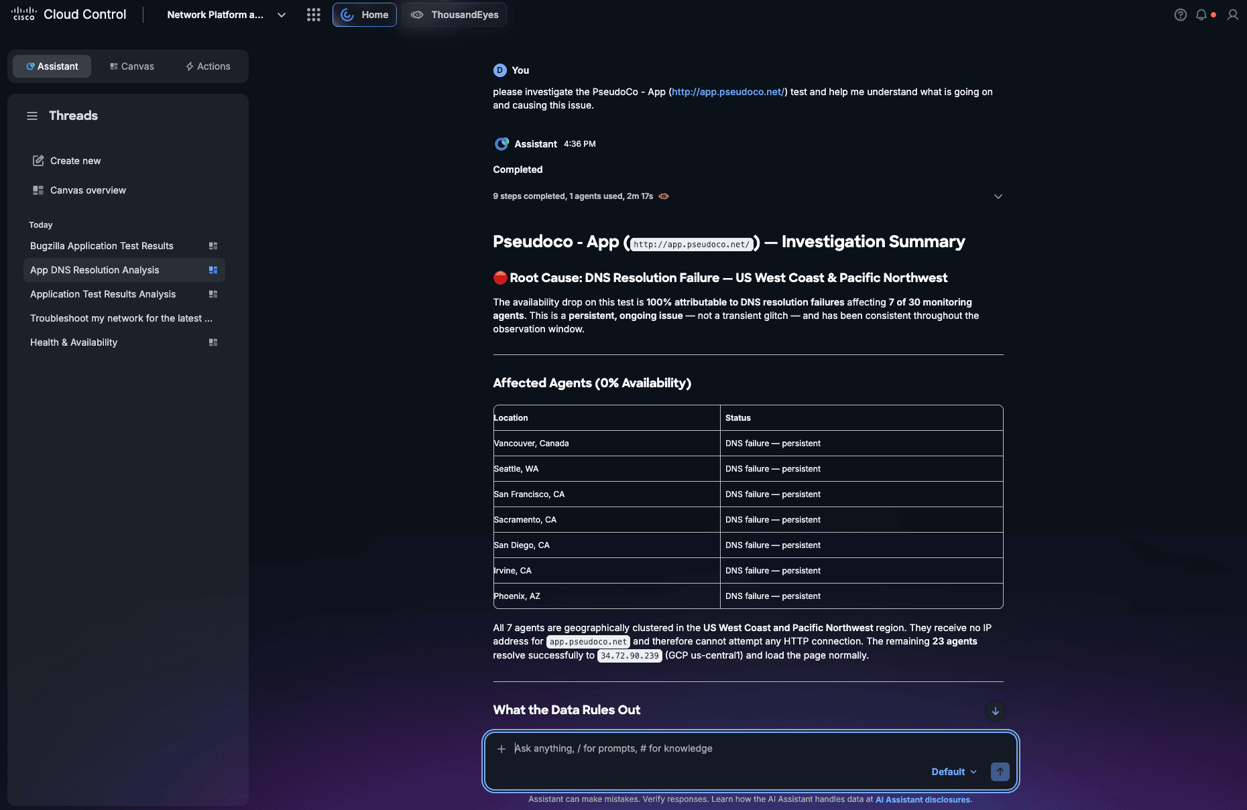
Task: Open the Default model dropdown
Action: pyautogui.click(x=954, y=772)
